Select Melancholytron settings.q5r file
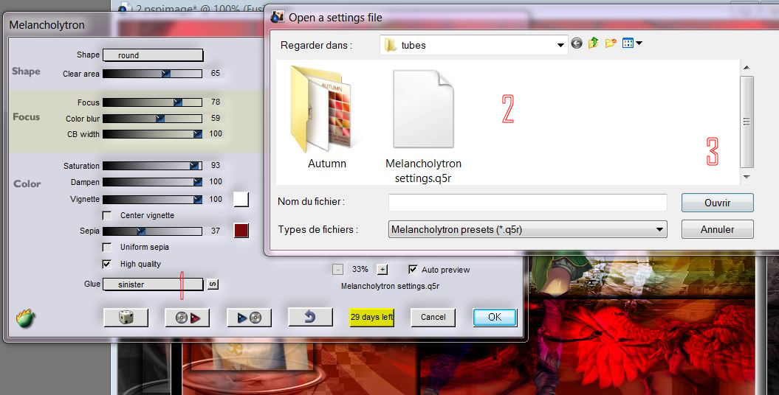779x395 pixels. click(423, 126)
